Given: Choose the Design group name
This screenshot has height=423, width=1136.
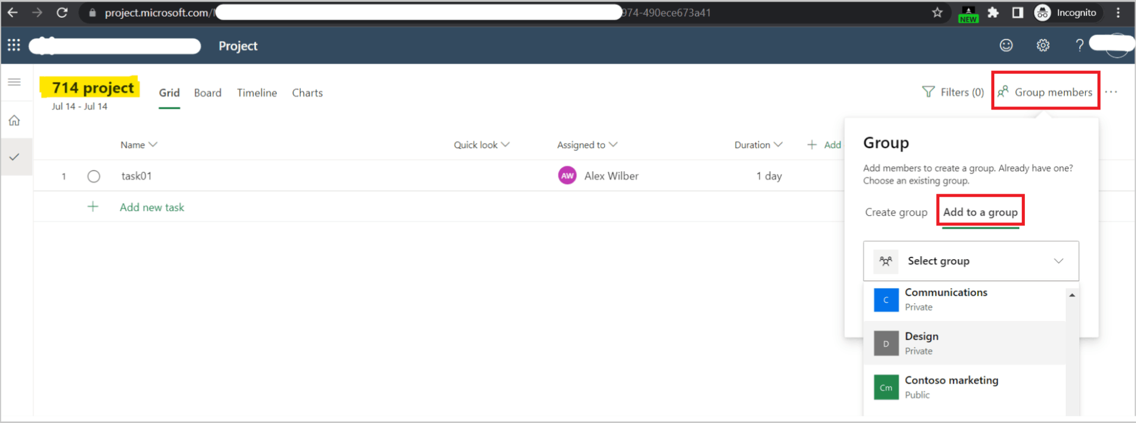Looking at the screenshot, I should pyautogui.click(x=922, y=336).
